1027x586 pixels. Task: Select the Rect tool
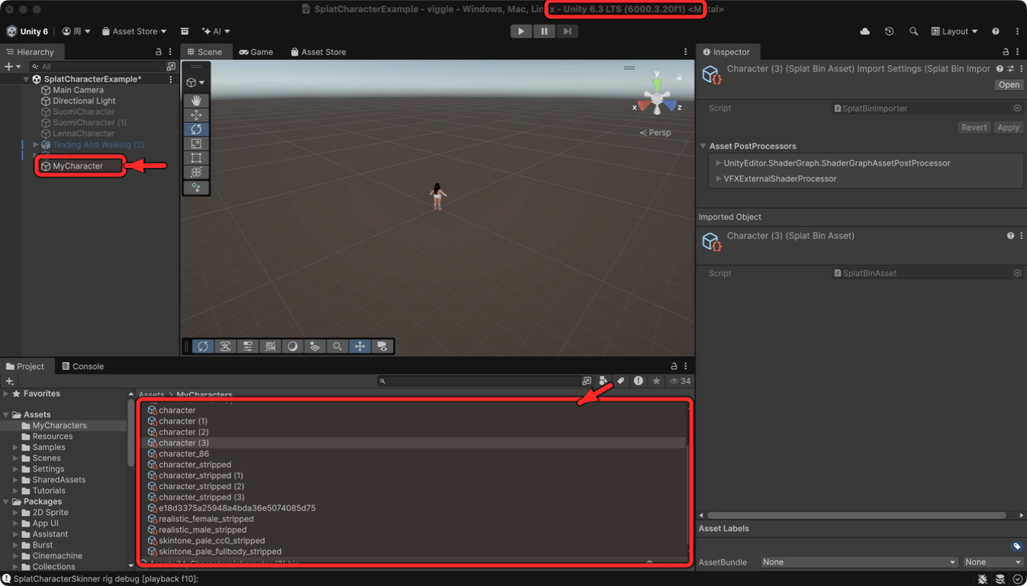pos(196,158)
